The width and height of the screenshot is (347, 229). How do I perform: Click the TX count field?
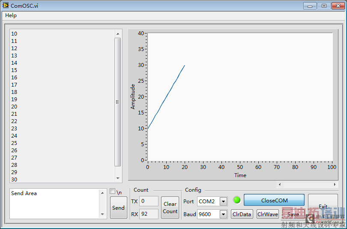coord(149,201)
